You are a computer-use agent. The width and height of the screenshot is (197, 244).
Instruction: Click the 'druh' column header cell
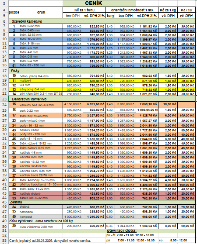(41, 13)
